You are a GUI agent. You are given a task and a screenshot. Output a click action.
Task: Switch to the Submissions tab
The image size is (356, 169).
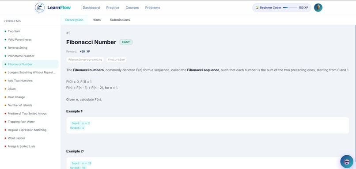[120, 20]
